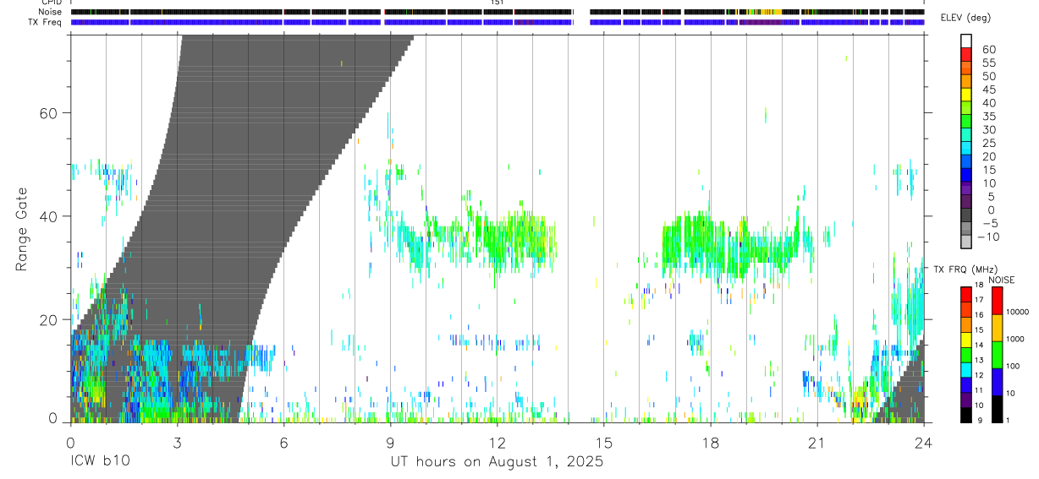Click the purple 5–10 segment of ELEV colorbar

click(x=966, y=190)
